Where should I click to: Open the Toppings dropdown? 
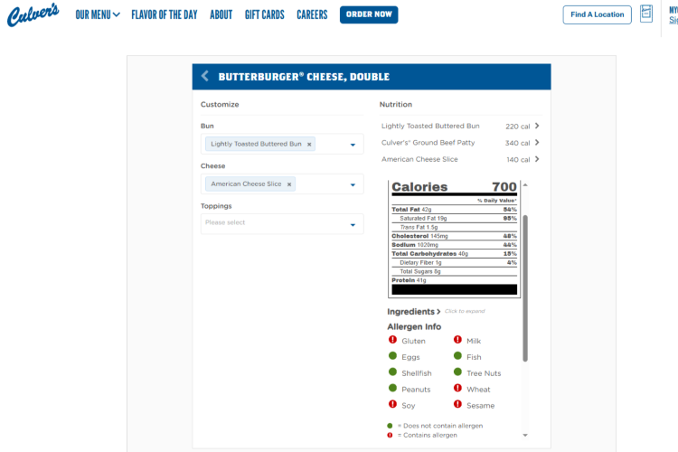coord(282,224)
